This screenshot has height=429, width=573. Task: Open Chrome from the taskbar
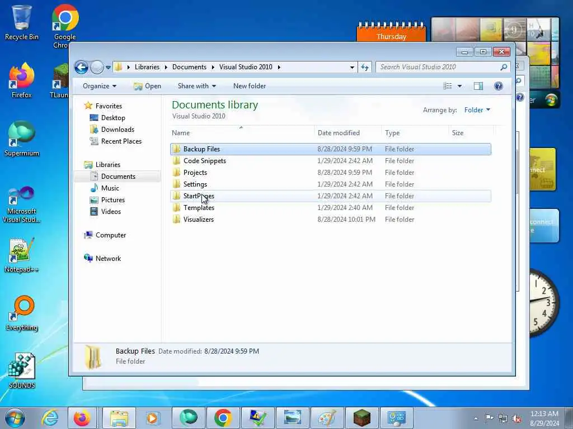tap(223, 418)
